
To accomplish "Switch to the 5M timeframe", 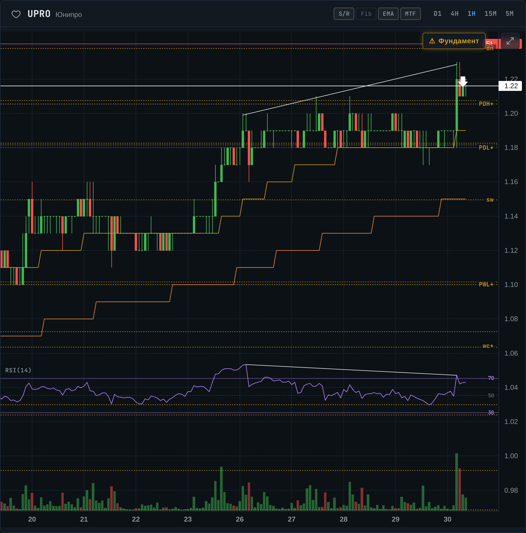I will pos(510,14).
